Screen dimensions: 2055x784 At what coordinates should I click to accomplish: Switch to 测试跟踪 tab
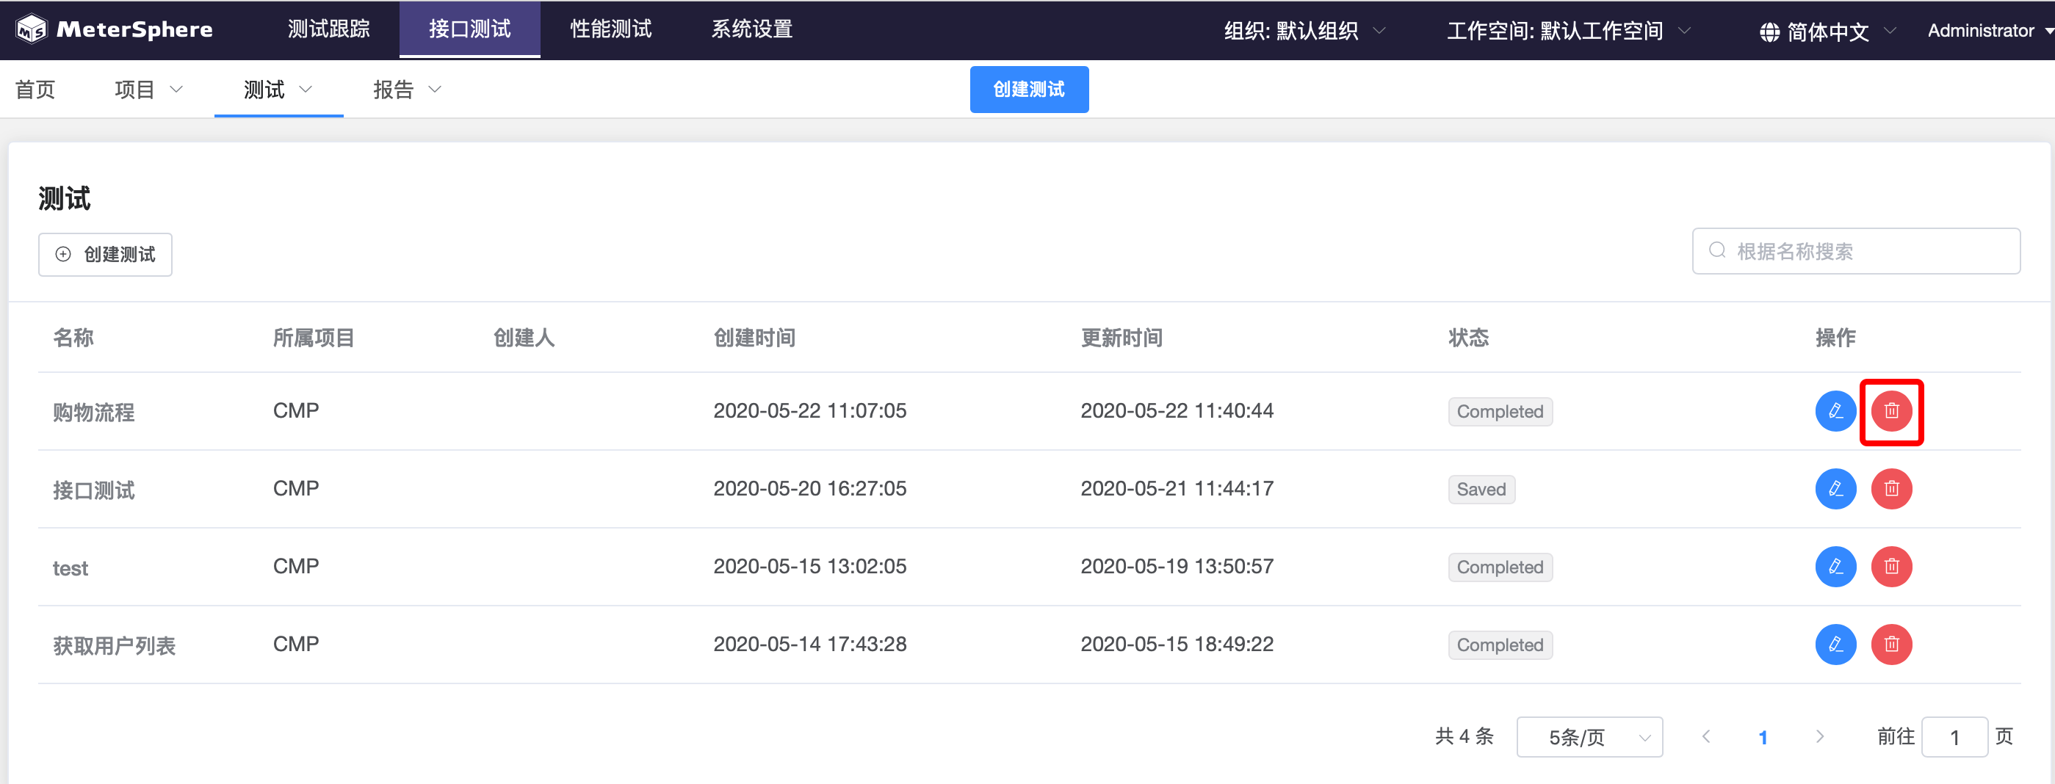click(x=329, y=29)
